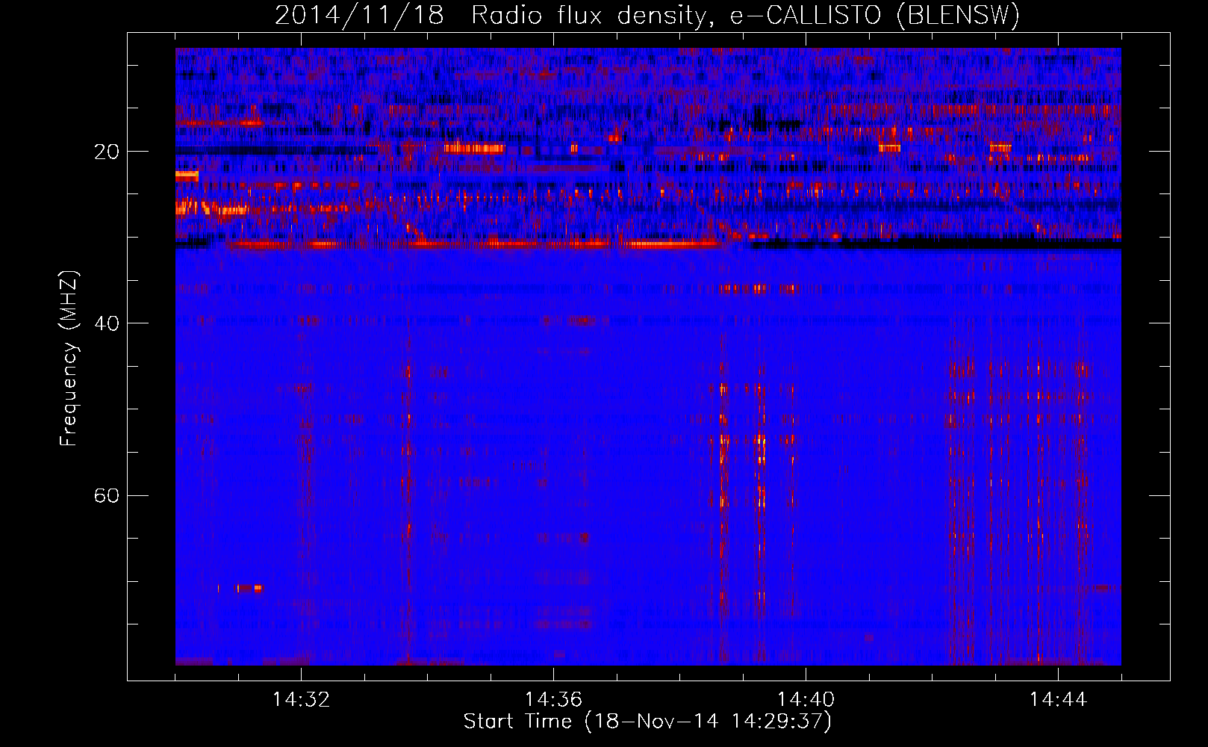The height and width of the screenshot is (747, 1208).
Task: Click the 14:36 time tick label
Action: click(553, 699)
